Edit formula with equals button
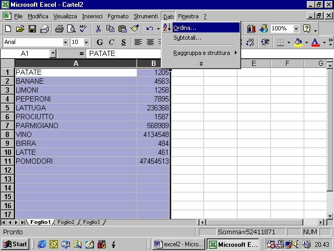334x251 pixels. pos(81,53)
